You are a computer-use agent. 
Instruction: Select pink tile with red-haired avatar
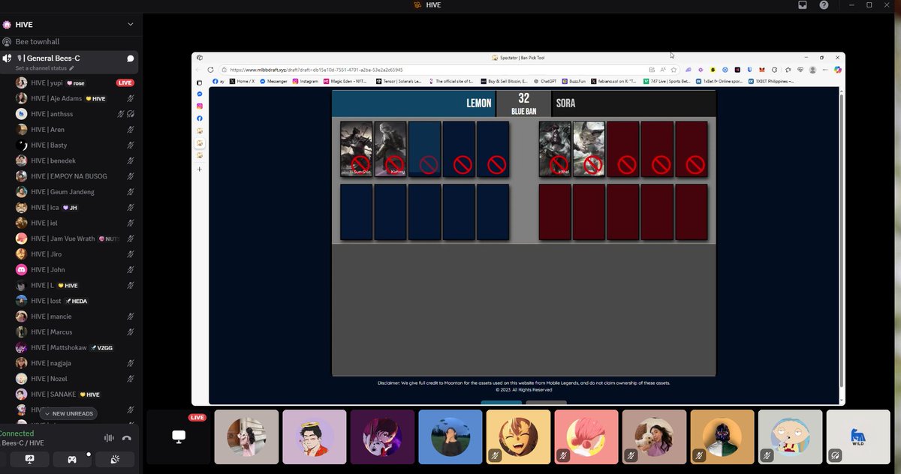tap(586, 436)
